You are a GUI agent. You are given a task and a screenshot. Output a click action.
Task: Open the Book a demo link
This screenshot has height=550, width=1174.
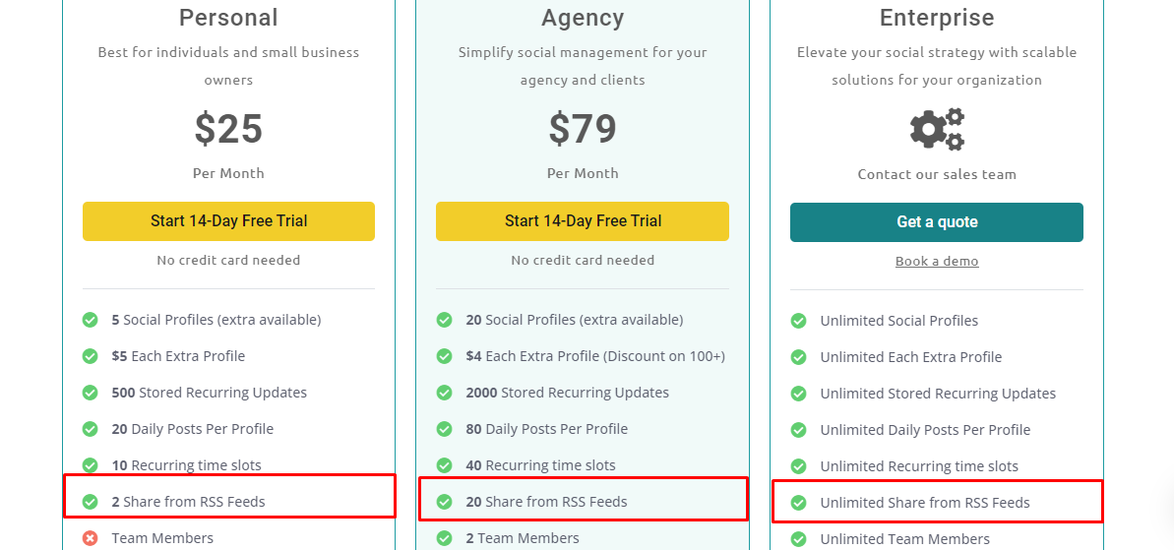tap(937, 261)
